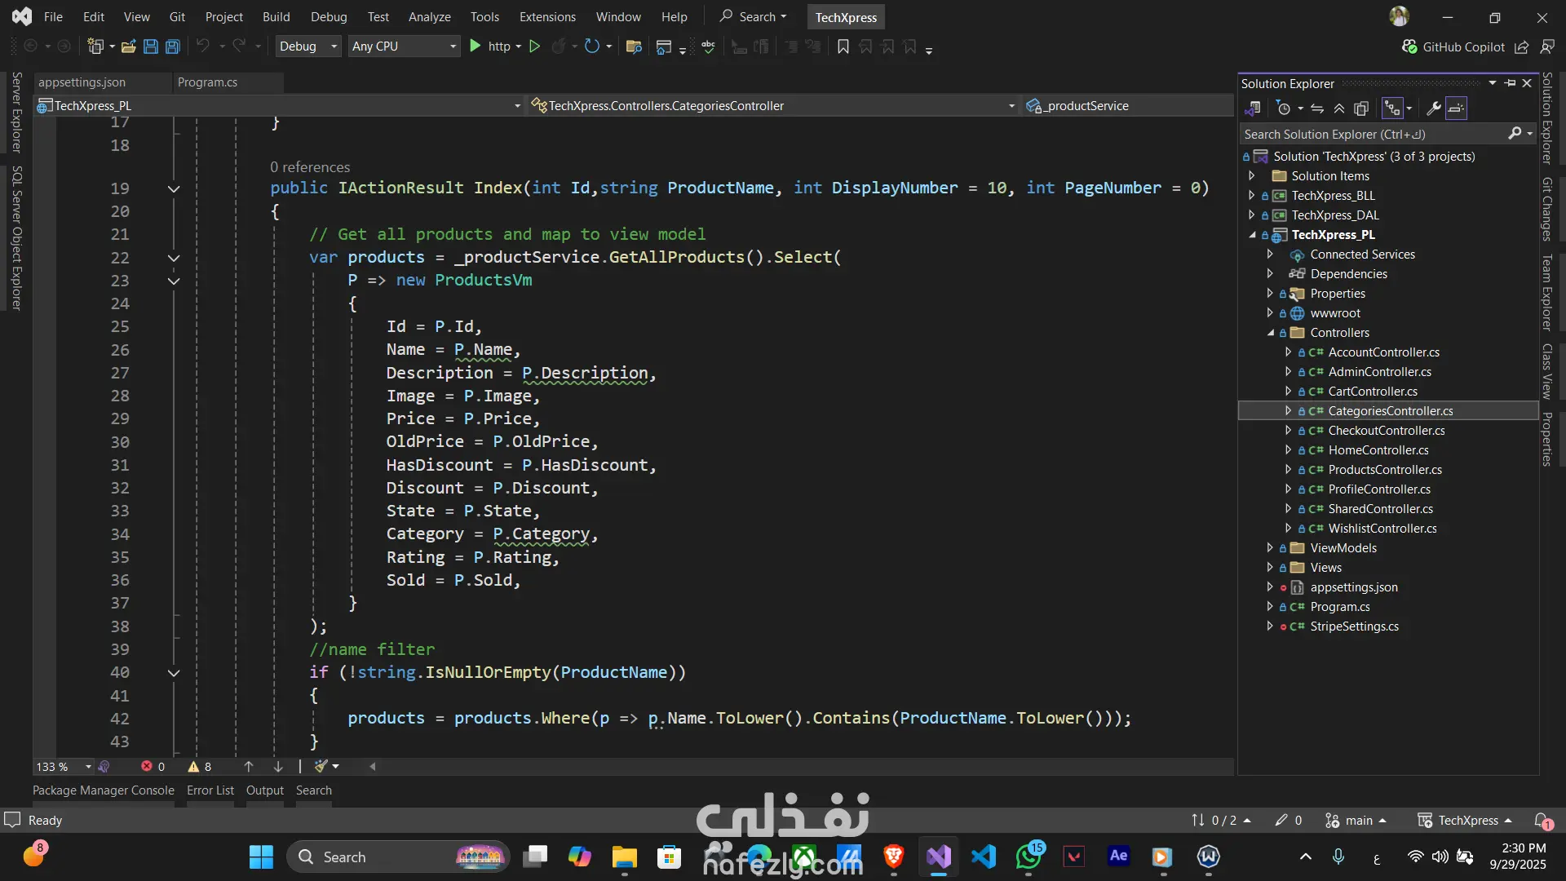The width and height of the screenshot is (1566, 881).
Task: Expand the ViewModels folder node
Action: pos(1270,548)
